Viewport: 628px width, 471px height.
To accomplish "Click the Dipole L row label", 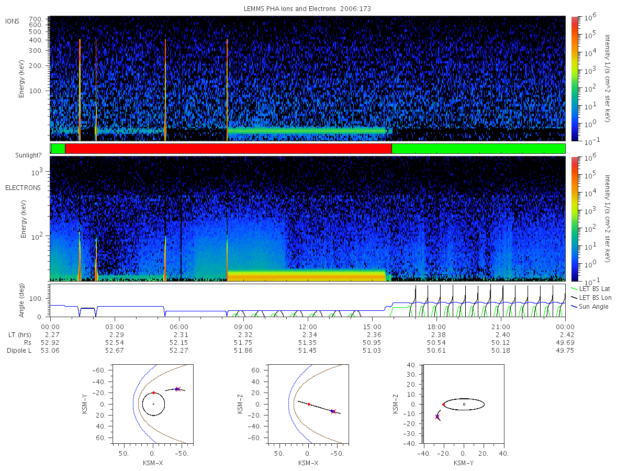I will click(x=19, y=351).
